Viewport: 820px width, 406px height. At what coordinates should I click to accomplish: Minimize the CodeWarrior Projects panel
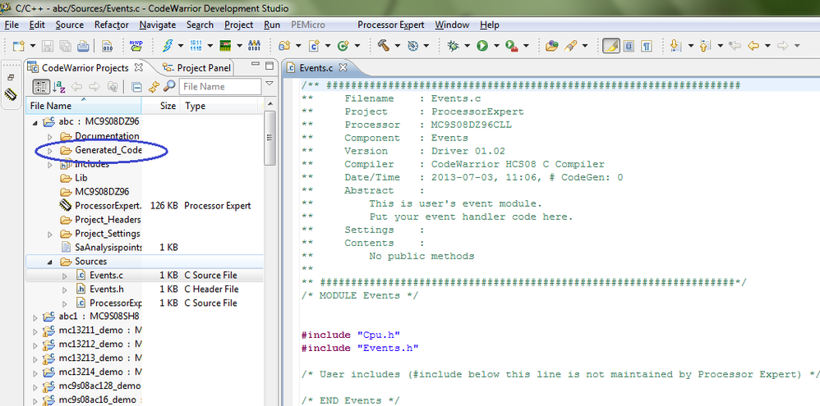pos(256,66)
